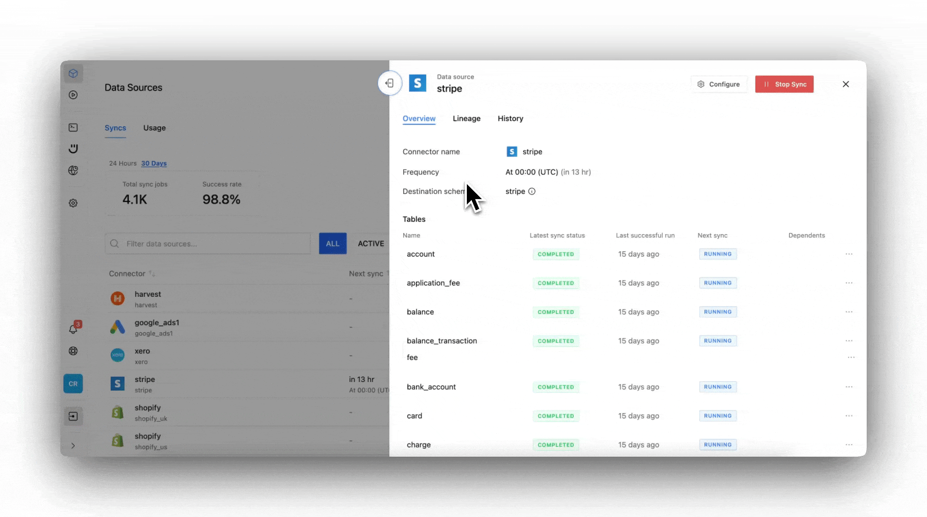The width and height of the screenshot is (927, 517).
Task: Select the ACTIVE filter toggle
Action: (371, 244)
